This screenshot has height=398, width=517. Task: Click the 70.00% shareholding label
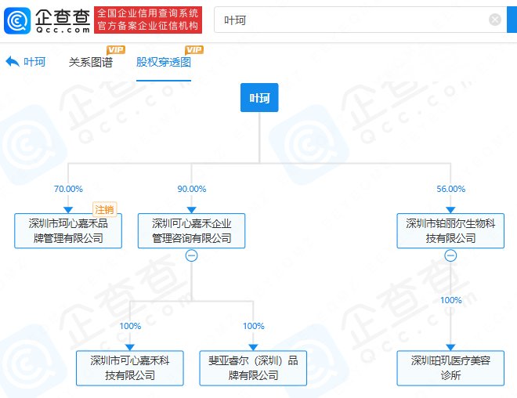click(x=68, y=189)
